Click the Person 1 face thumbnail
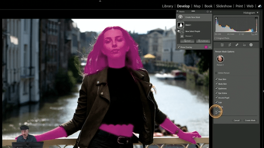The height and width of the screenshot is (148, 264). click(x=220, y=59)
